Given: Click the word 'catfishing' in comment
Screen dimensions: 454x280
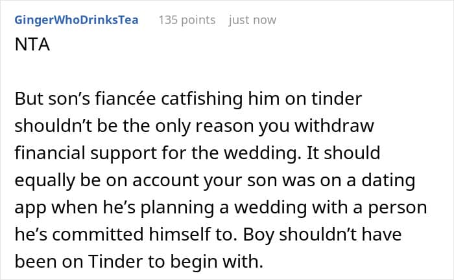Looking at the screenshot, I should coord(202,100).
